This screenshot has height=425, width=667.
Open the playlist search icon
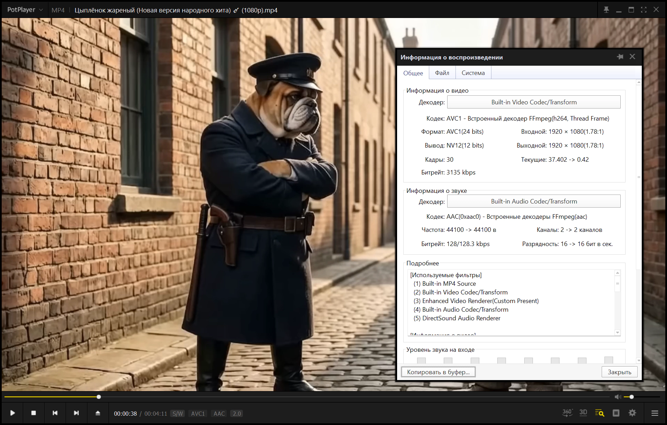pyautogui.click(x=600, y=413)
